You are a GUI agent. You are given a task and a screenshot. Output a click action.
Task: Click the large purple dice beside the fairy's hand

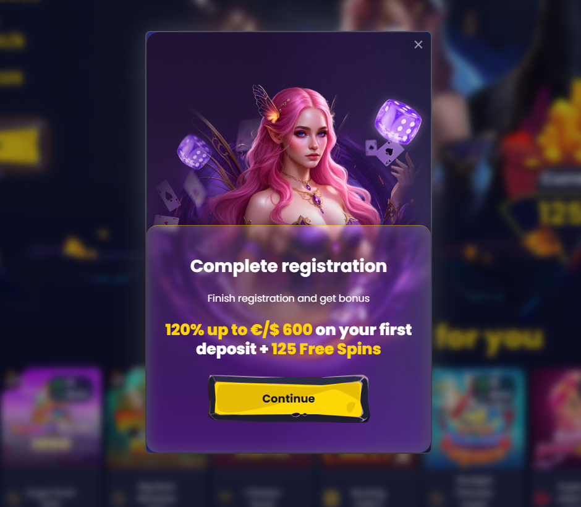click(x=397, y=122)
